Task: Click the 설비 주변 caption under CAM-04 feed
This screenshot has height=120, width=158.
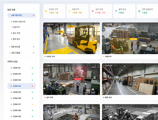Action: pos(50,97)
